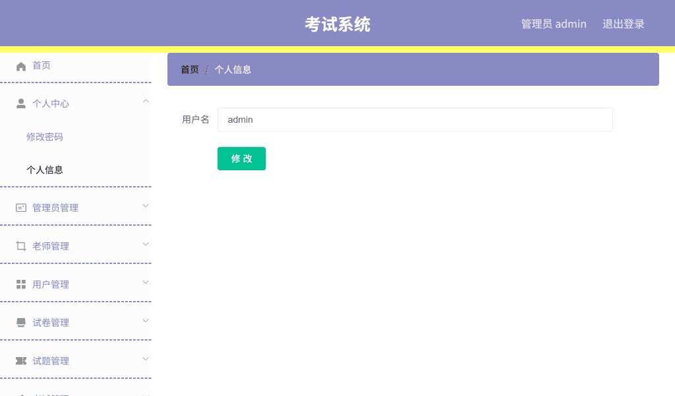
Task: Expand the 管理员管理 menu section
Action: click(x=146, y=205)
